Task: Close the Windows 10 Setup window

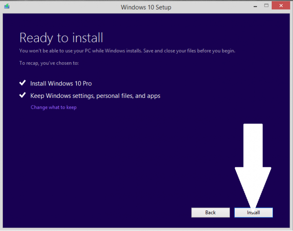Action: (281, 5)
